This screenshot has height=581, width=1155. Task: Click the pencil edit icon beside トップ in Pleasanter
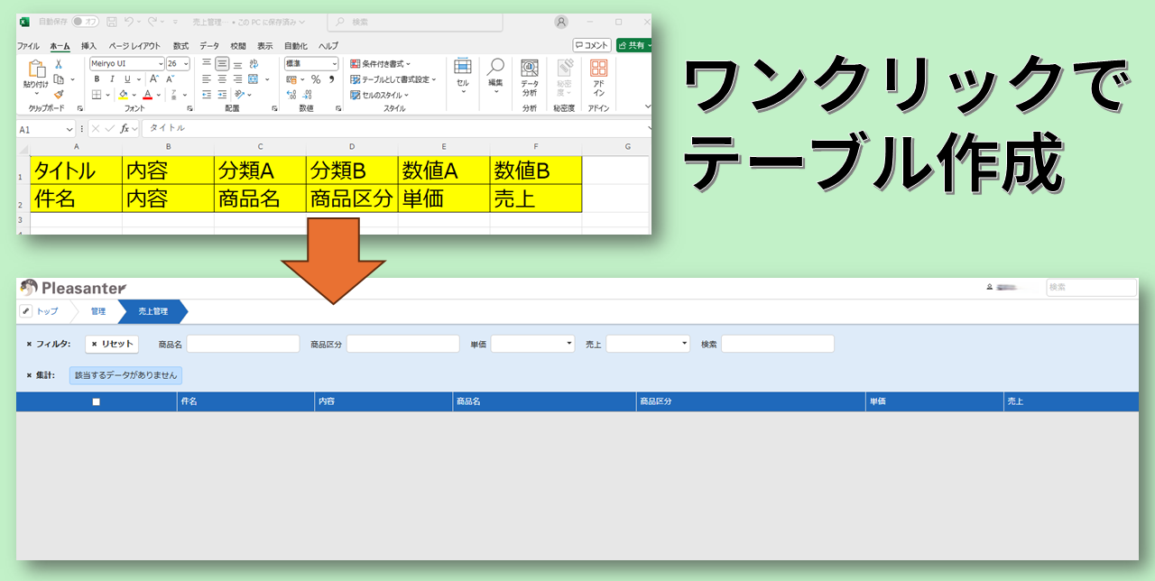pyautogui.click(x=26, y=311)
